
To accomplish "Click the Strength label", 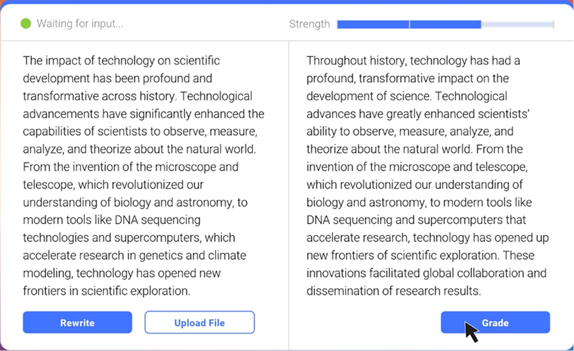I will (x=309, y=24).
